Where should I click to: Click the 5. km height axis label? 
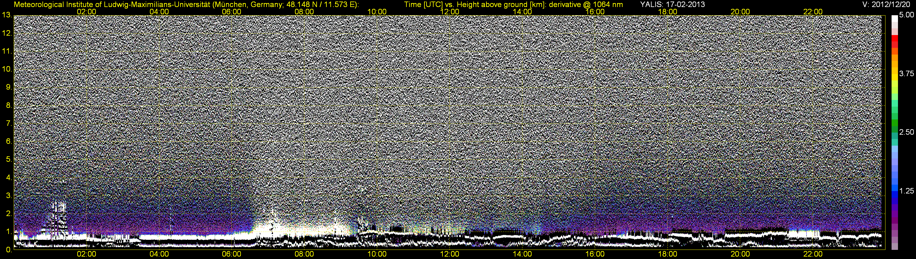pyautogui.click(x=9, y=159)
